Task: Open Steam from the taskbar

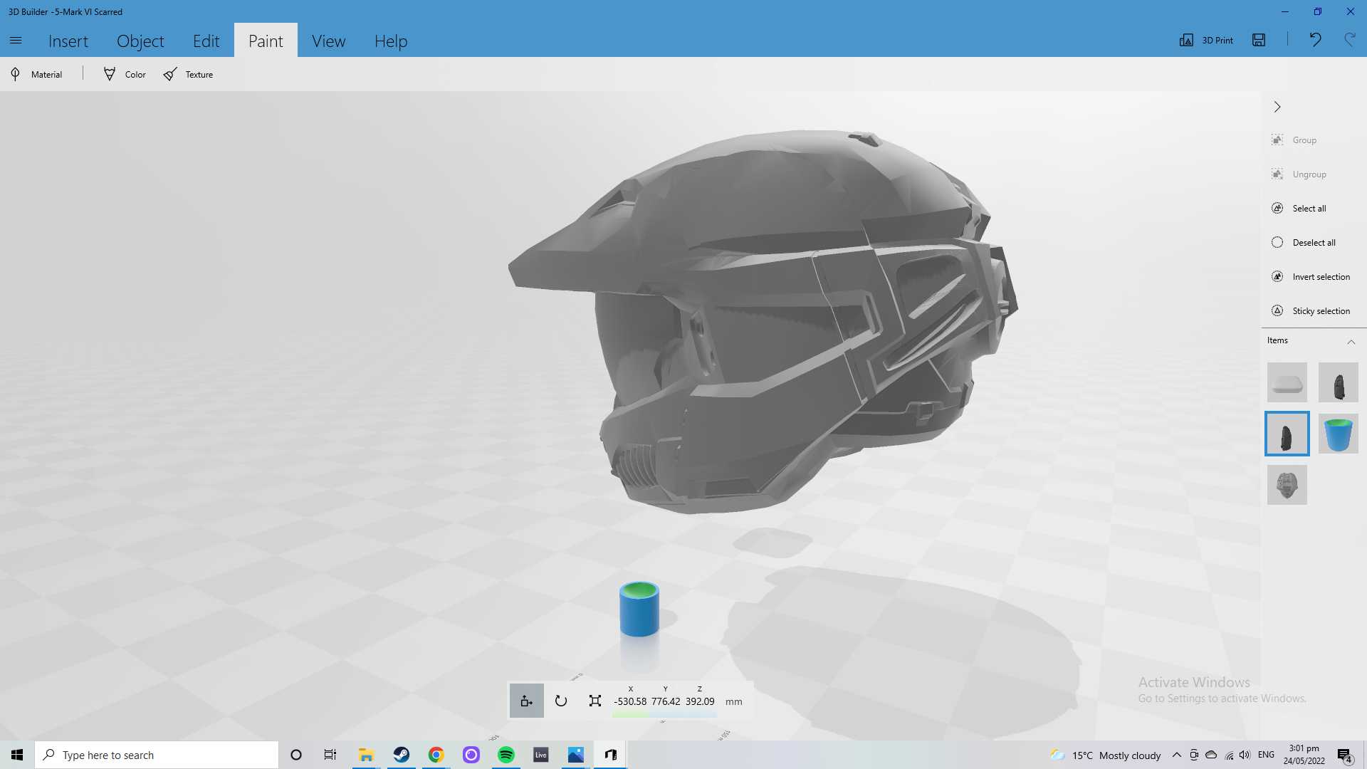Action: tap(402, 755)
